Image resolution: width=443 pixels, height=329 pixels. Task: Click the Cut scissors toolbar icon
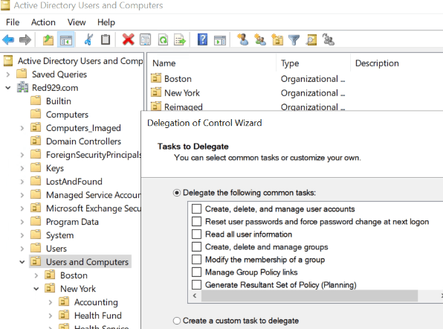(88, 39)
